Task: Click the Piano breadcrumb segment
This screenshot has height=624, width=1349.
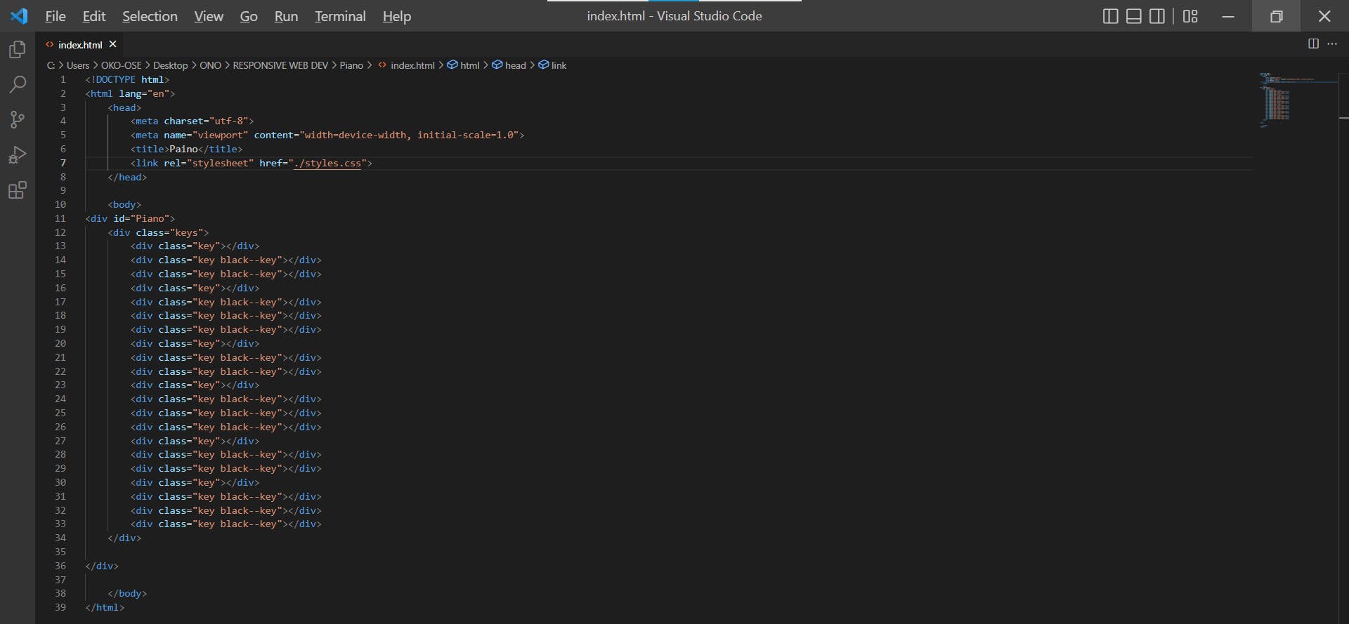Action: (x=351, y=65)
